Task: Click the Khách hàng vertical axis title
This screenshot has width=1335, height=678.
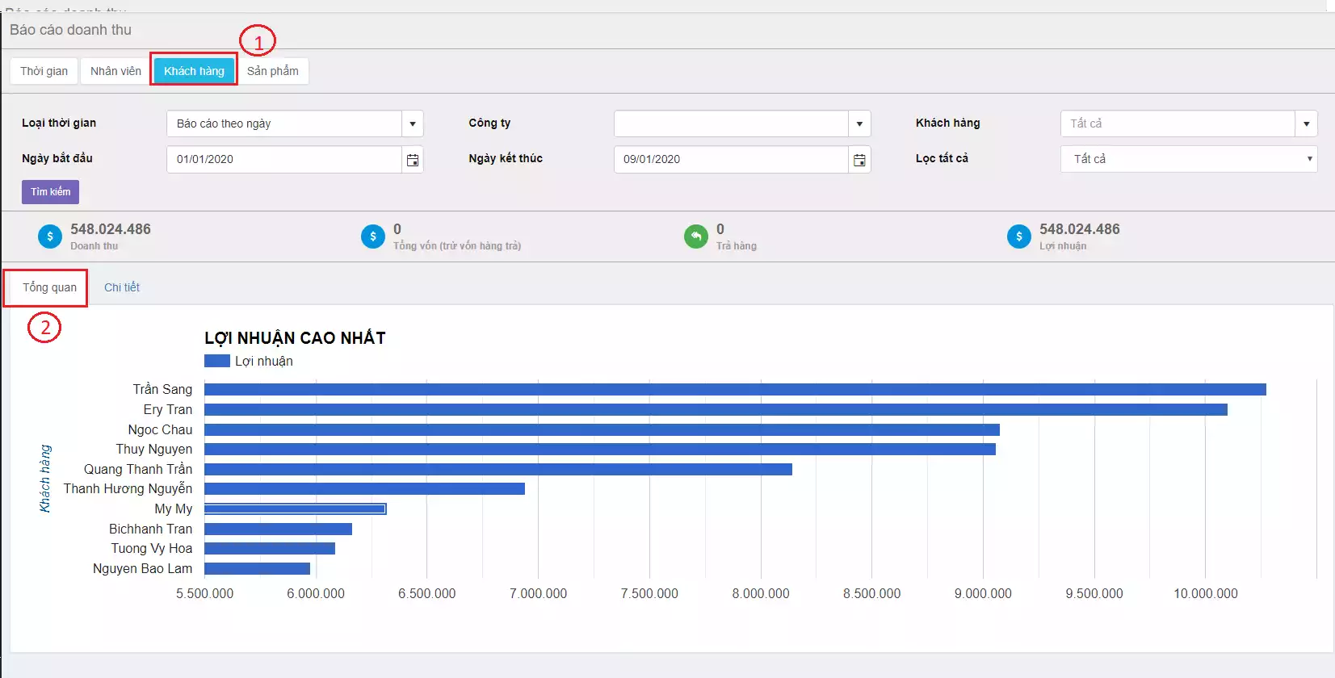Action: [45, 478]
